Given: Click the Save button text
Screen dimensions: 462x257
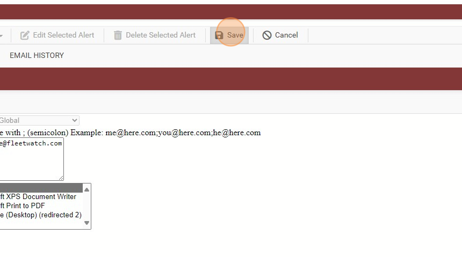Looking at the screenshot, I should tap(235, 35).
